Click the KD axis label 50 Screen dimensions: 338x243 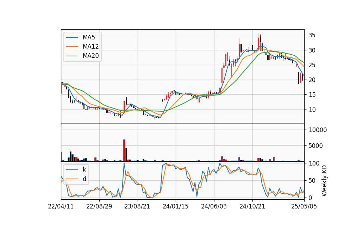click(312, 181)
